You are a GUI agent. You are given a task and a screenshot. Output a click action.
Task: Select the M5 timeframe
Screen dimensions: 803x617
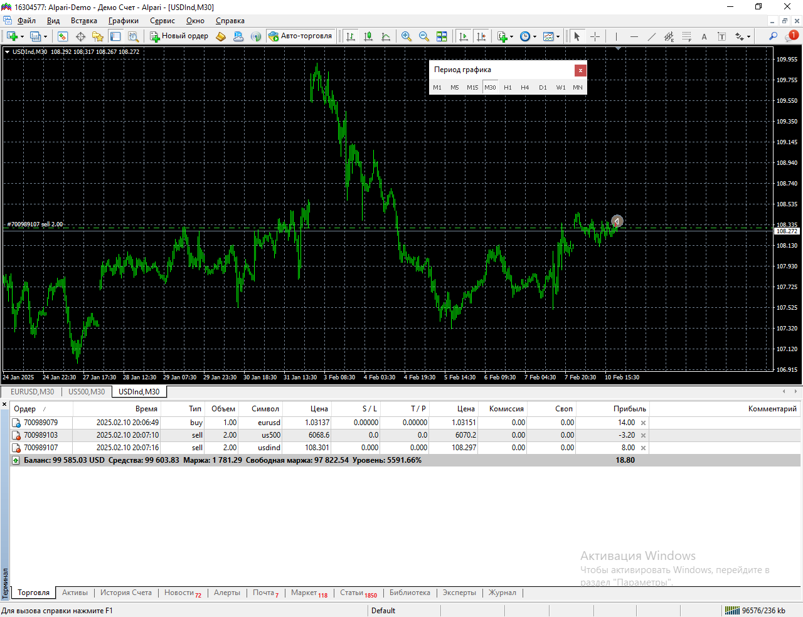[x=455, y=88]
